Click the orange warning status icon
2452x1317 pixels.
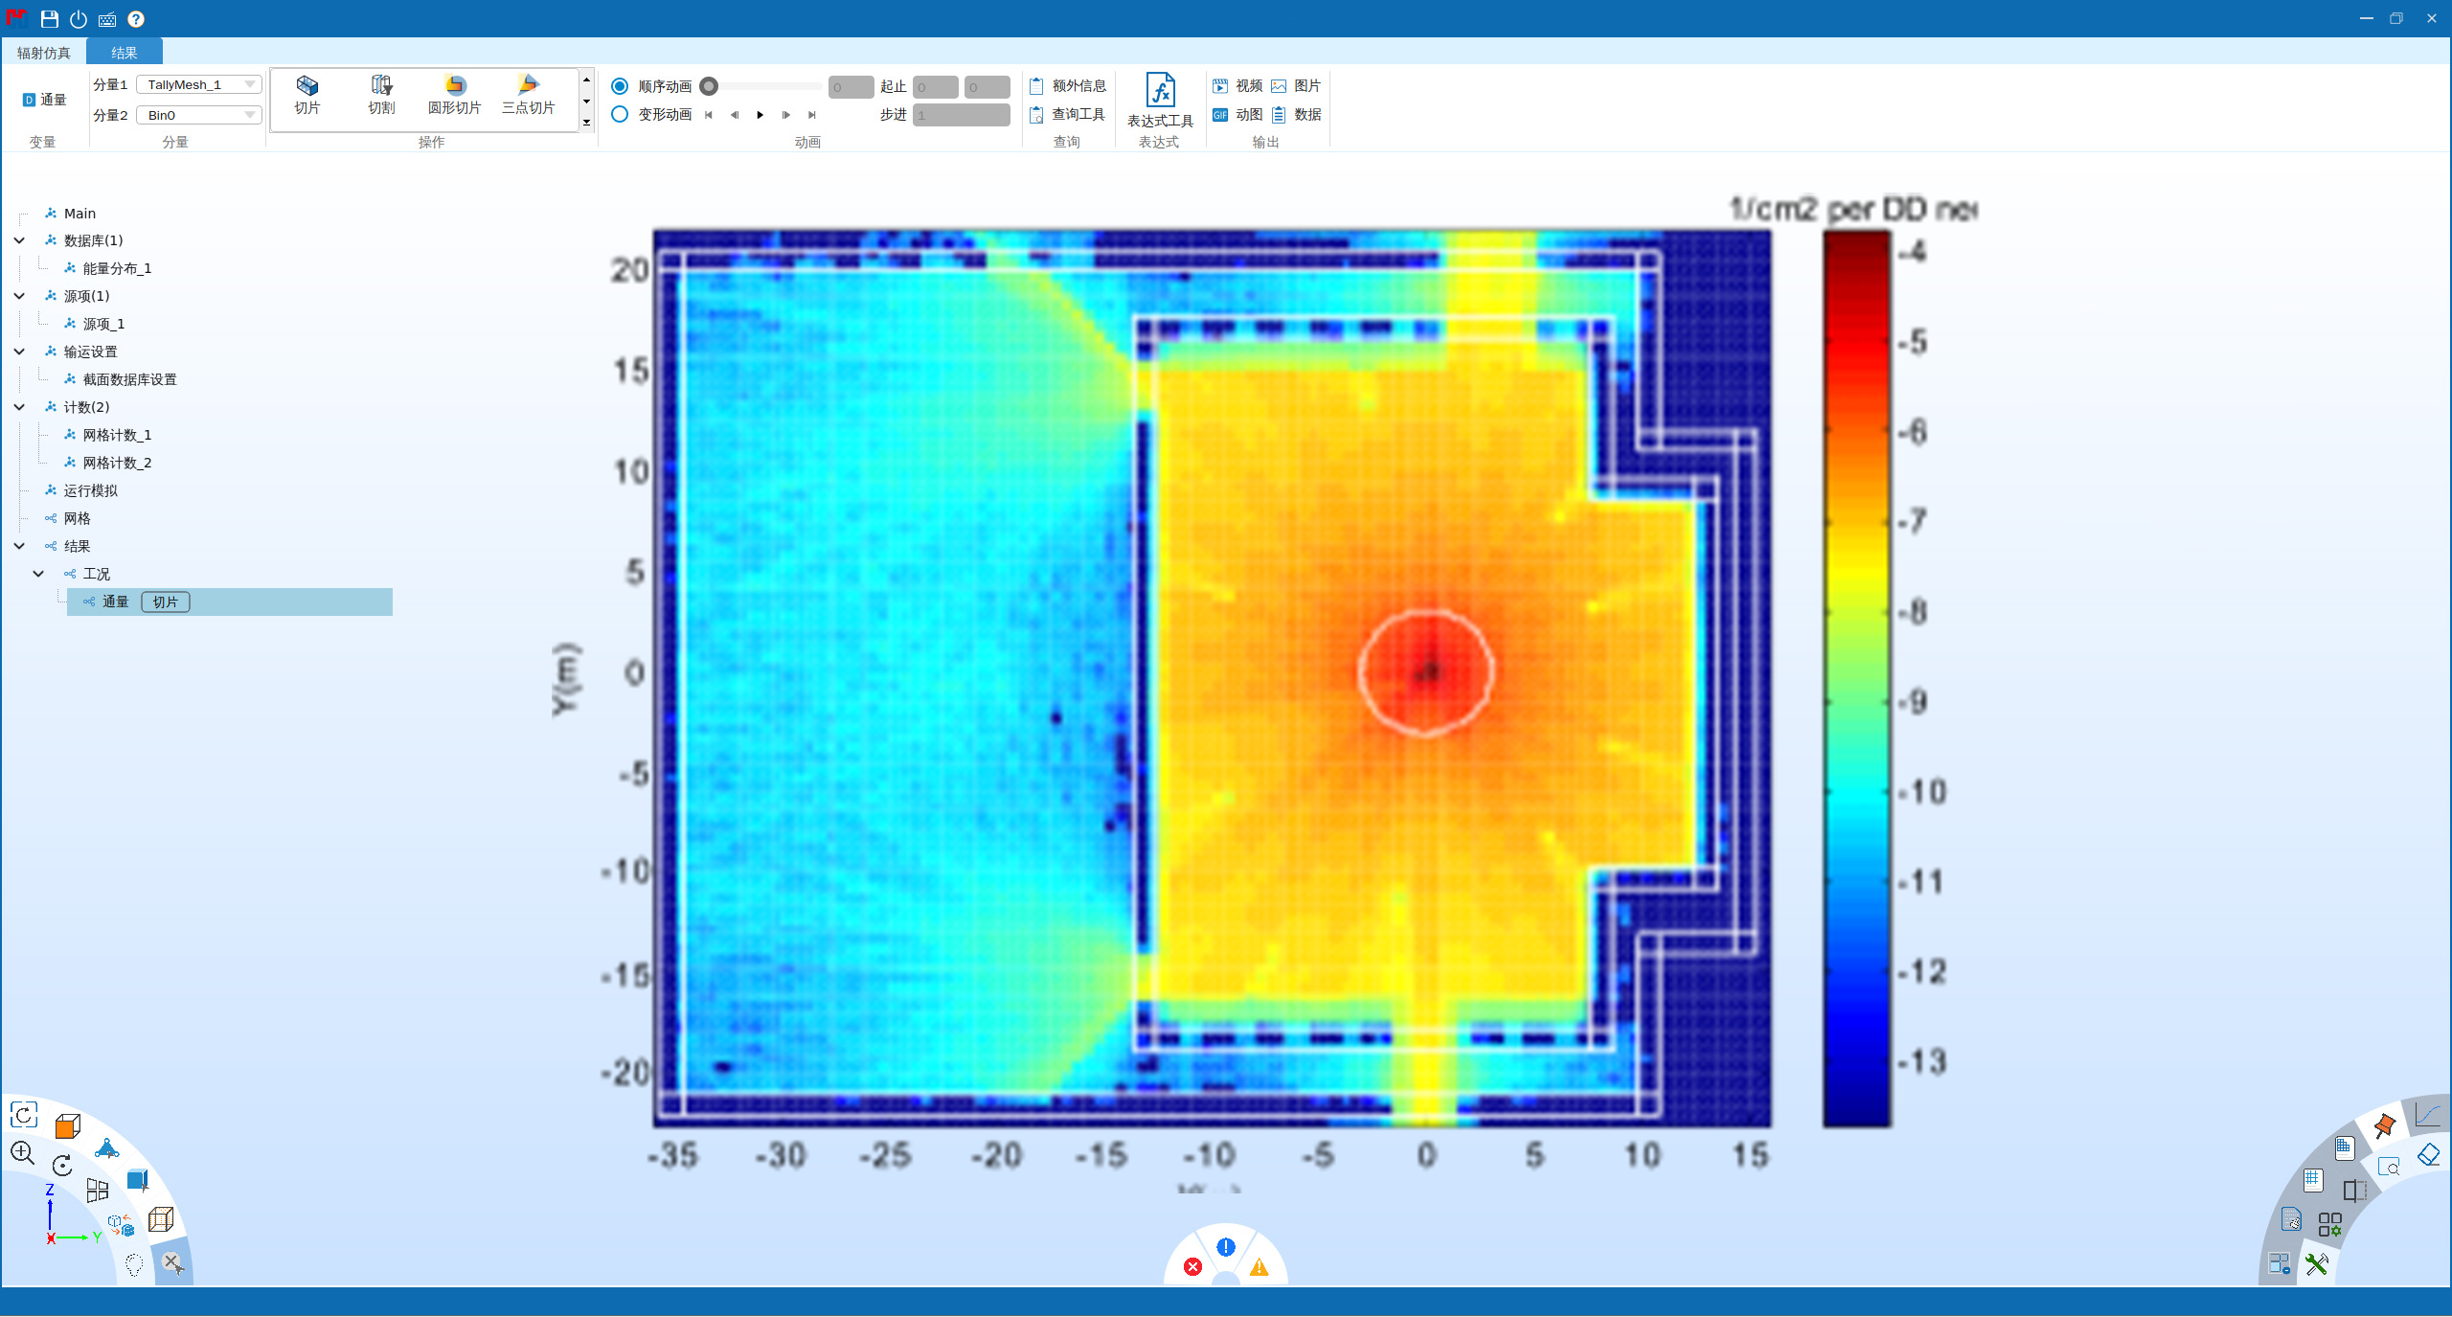[x=1260, y=1266]
